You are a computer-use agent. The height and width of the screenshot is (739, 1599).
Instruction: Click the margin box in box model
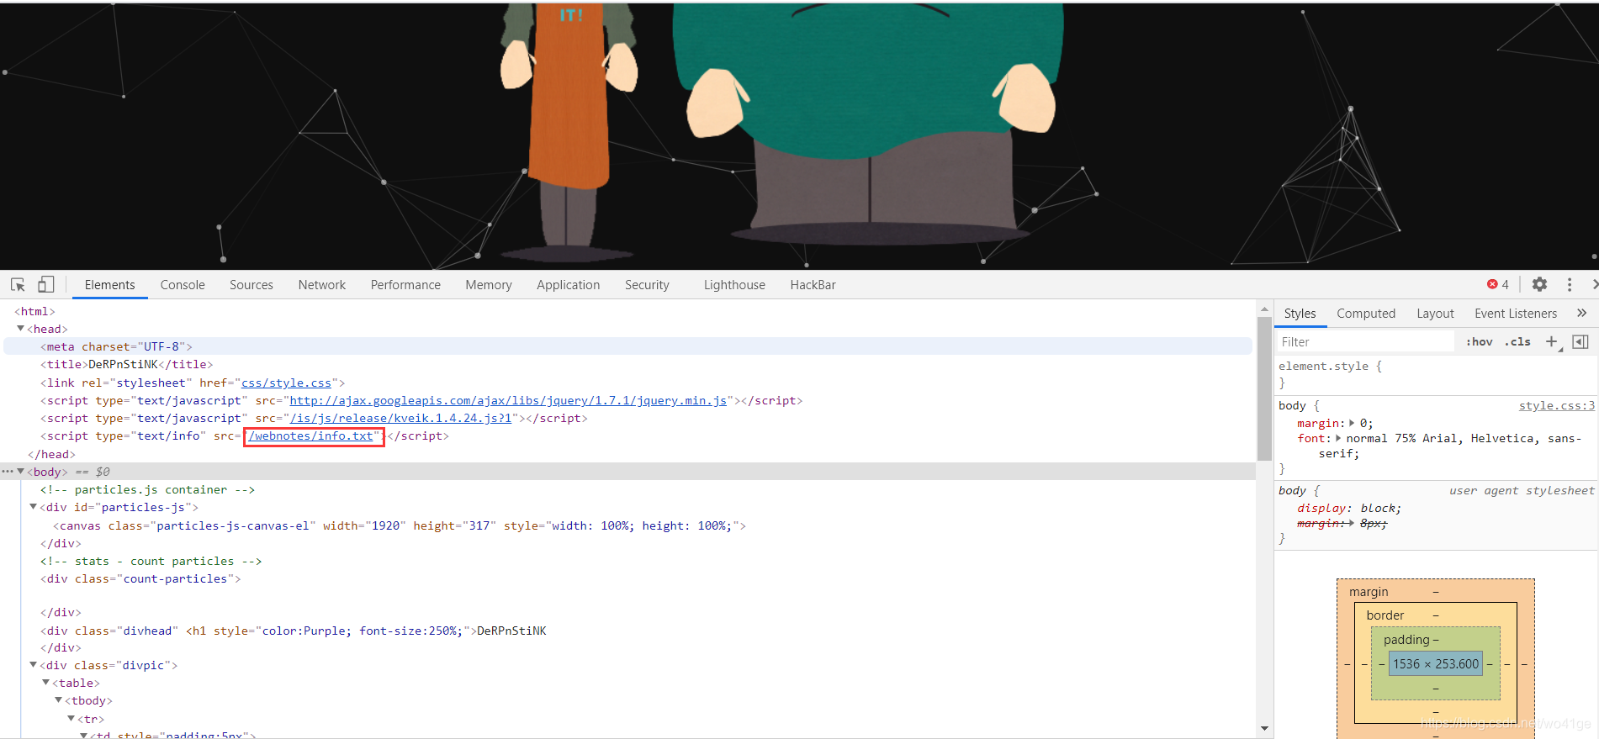pyautogui.click(x=1436, y=591)
